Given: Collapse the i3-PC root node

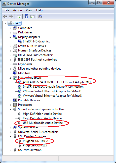Looking at the screenshot, I should click(x=6, y=24).
